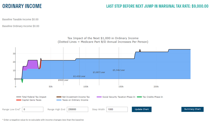This screenshot has width=210, height=121.
Task: Click the green Tax Credits legend swatch
Action: pyautogui.click(x=139, y=97)
